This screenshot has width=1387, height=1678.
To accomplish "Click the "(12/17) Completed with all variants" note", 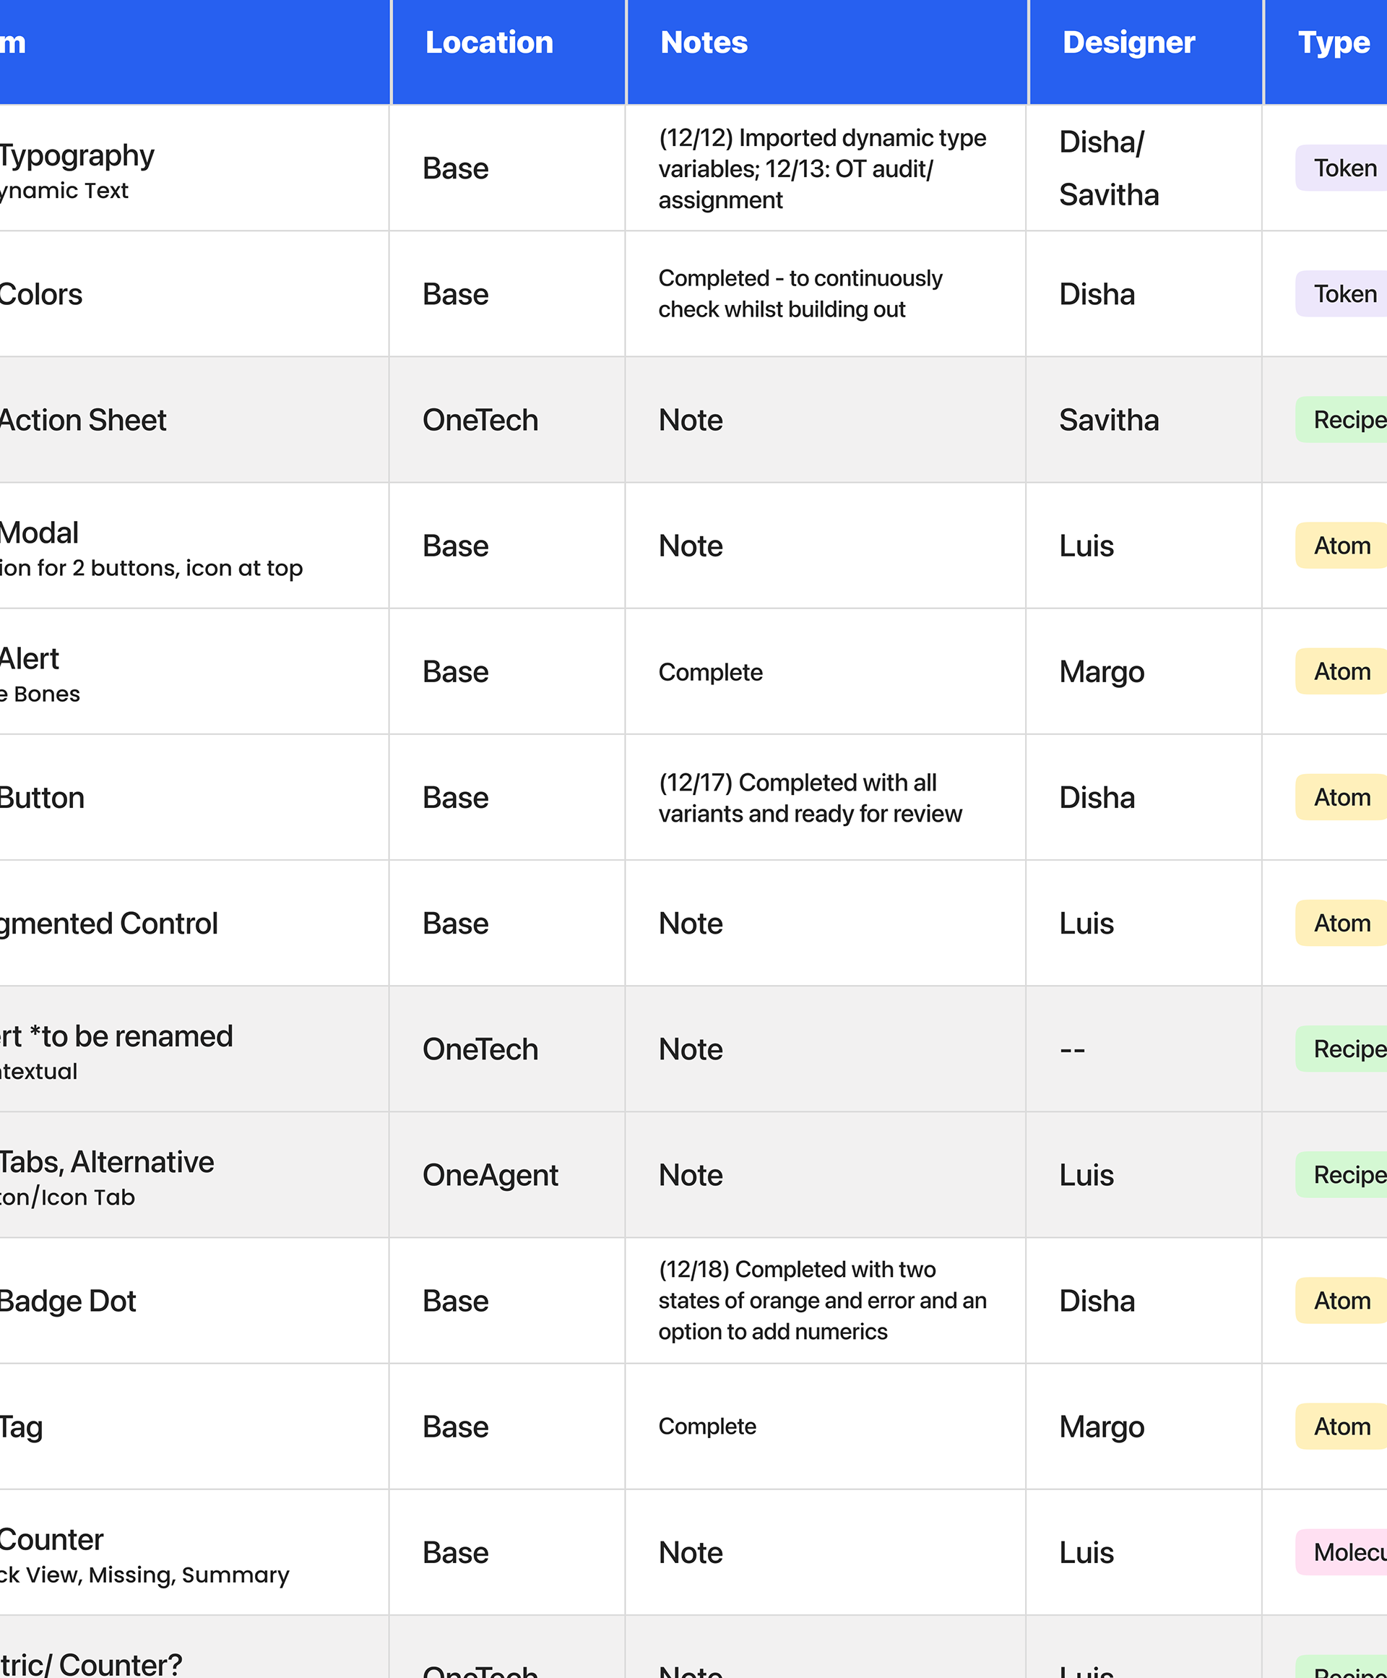I will click(809, 798).
